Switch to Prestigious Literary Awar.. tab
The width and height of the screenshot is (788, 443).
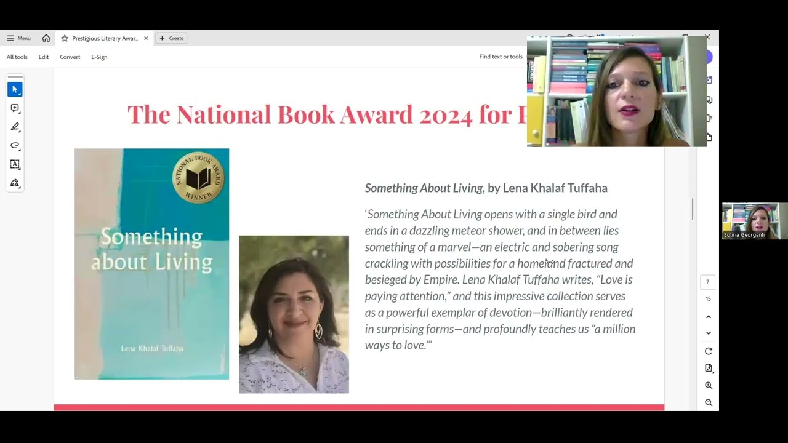[105, 38]
